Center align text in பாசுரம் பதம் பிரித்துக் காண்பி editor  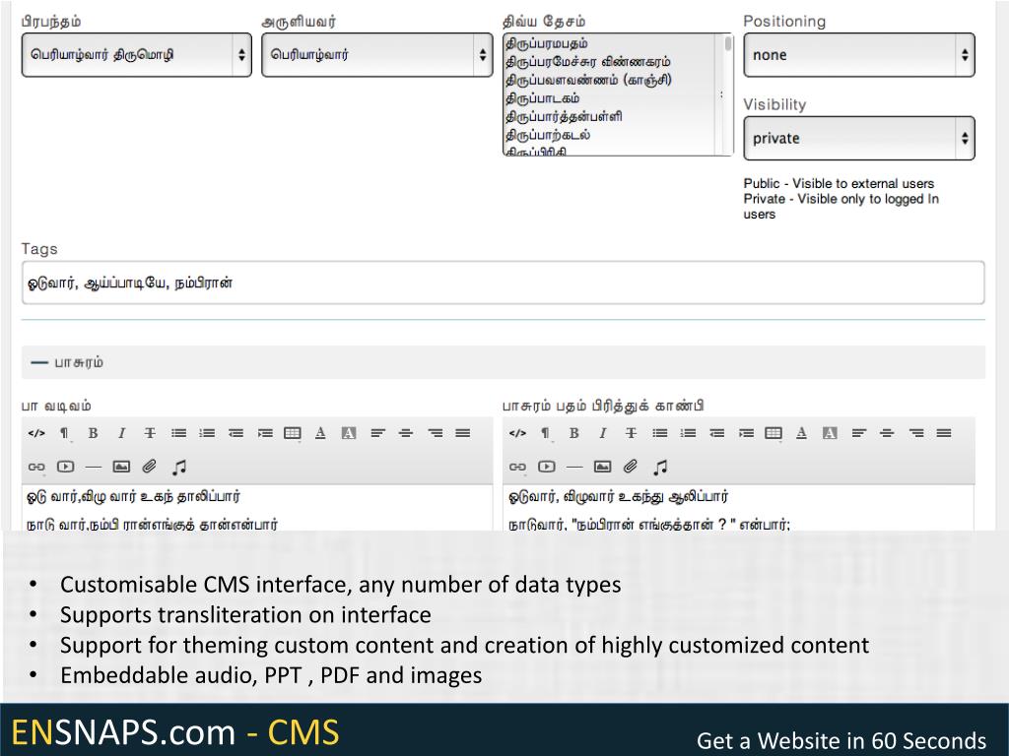coord(887,433)
